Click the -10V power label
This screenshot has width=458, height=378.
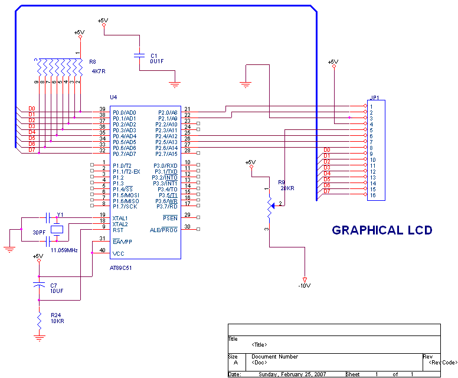[x=305, y=286]
